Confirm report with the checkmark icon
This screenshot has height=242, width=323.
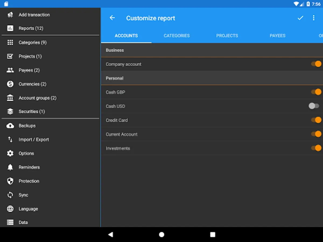(x=300, y=18)
